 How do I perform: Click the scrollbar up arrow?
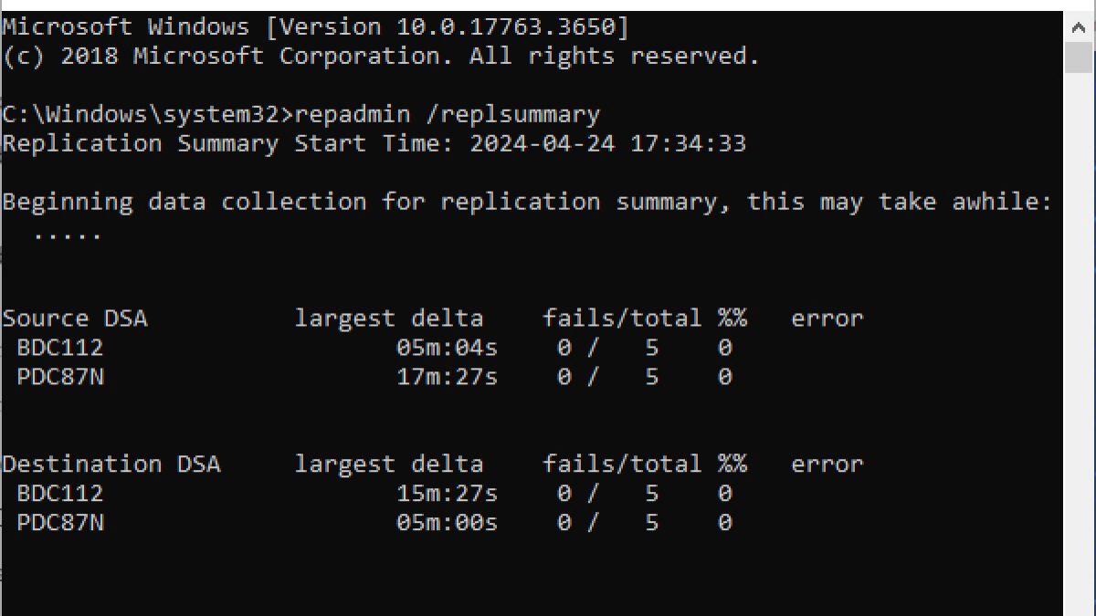[x=1079, y=26]
